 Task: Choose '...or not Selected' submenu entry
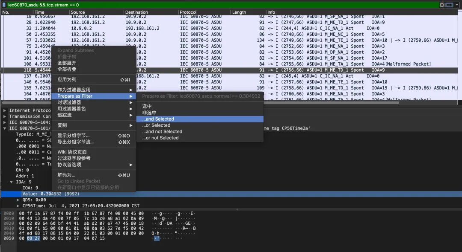[200, 138]
